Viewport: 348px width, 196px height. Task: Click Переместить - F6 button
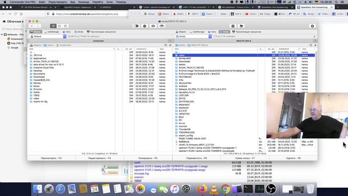(x=196, y=158)
